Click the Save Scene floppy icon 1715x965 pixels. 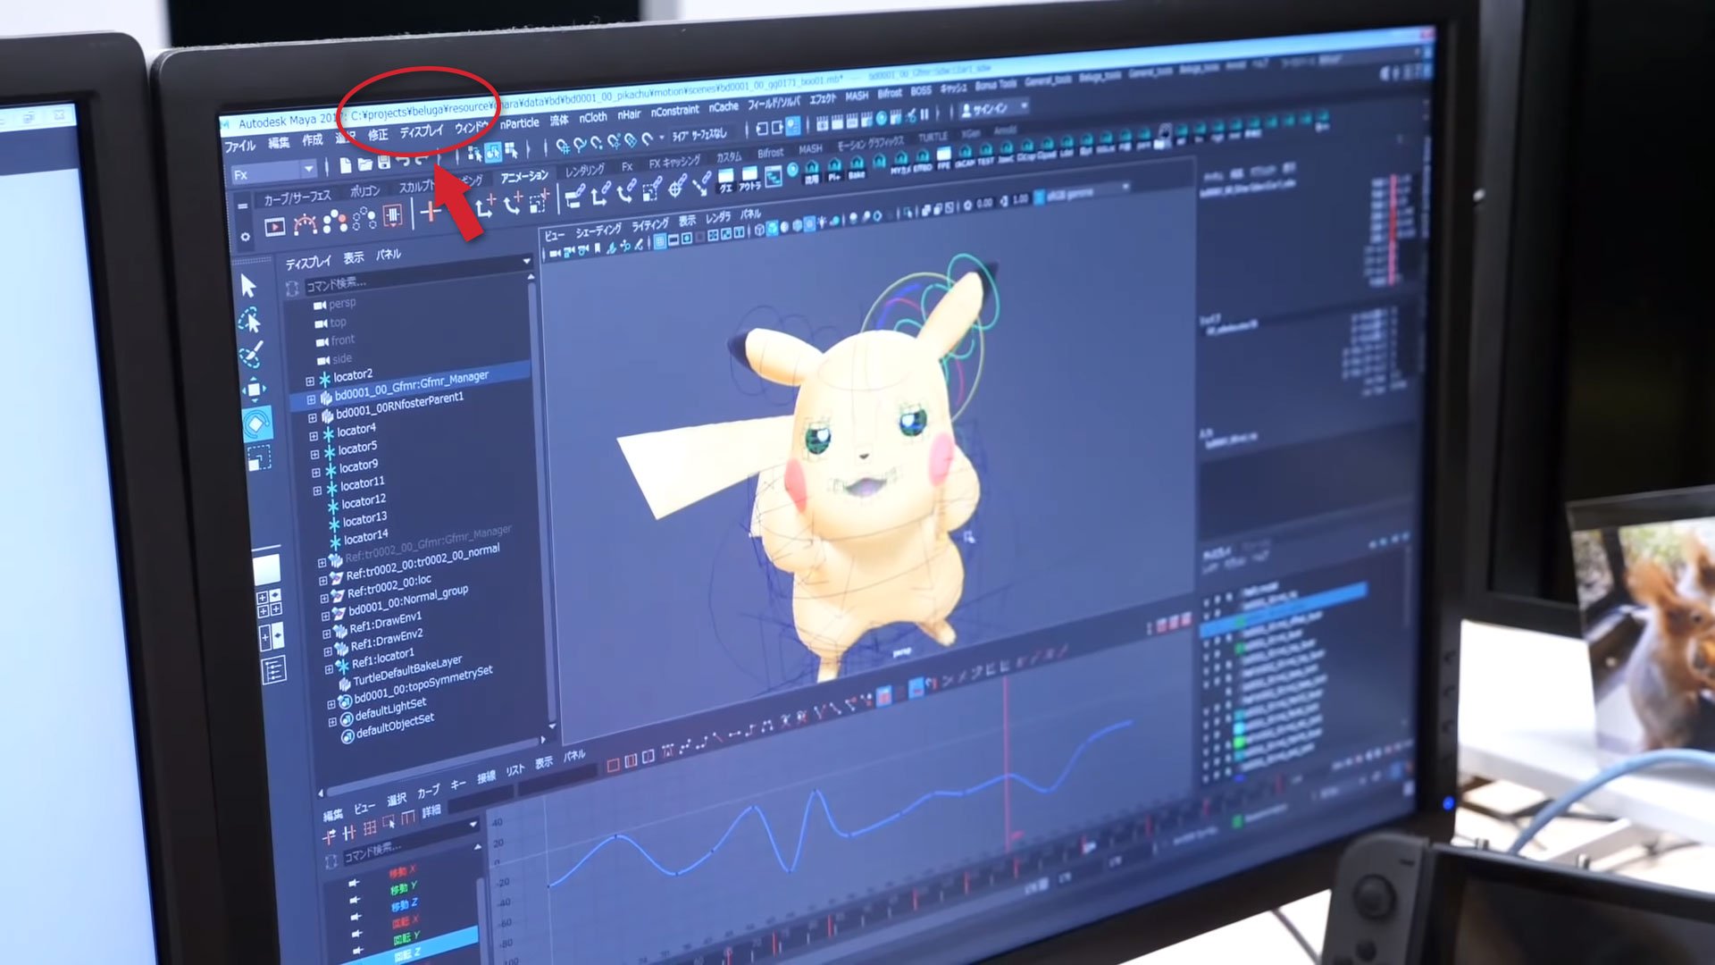click(x=383, y=164)
